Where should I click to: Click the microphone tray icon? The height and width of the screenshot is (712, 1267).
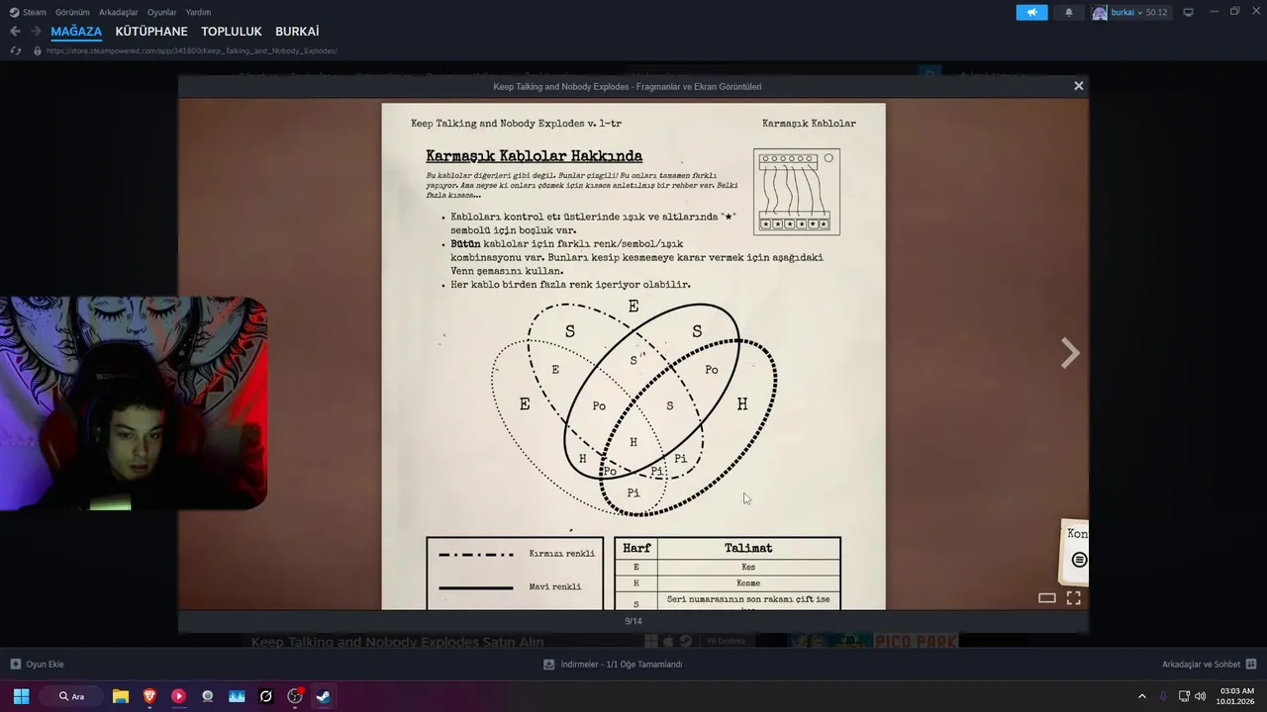coord(1163,696)
